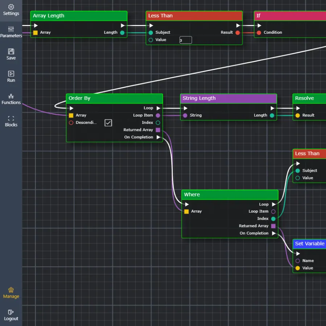This screenshot has width=326, height=326.
Task: Select the Set Variable node header
Action: (309, 244)
